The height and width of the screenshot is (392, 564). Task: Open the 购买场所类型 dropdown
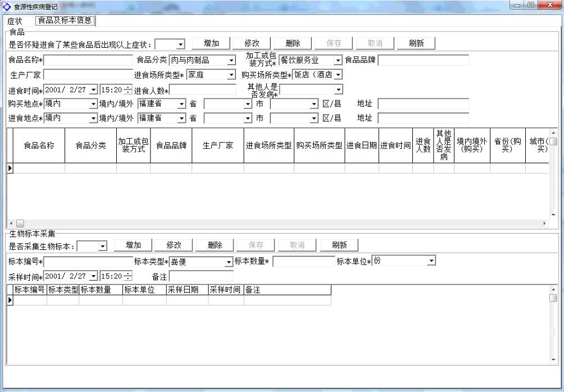(x=338, y=75)
